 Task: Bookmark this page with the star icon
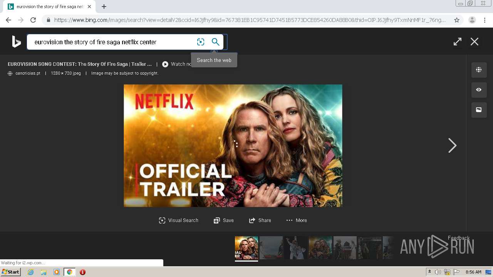(x=457, y=20)
